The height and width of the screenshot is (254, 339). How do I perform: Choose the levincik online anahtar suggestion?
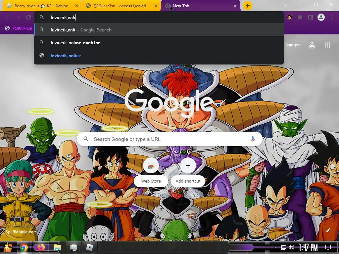pos(159,43)
